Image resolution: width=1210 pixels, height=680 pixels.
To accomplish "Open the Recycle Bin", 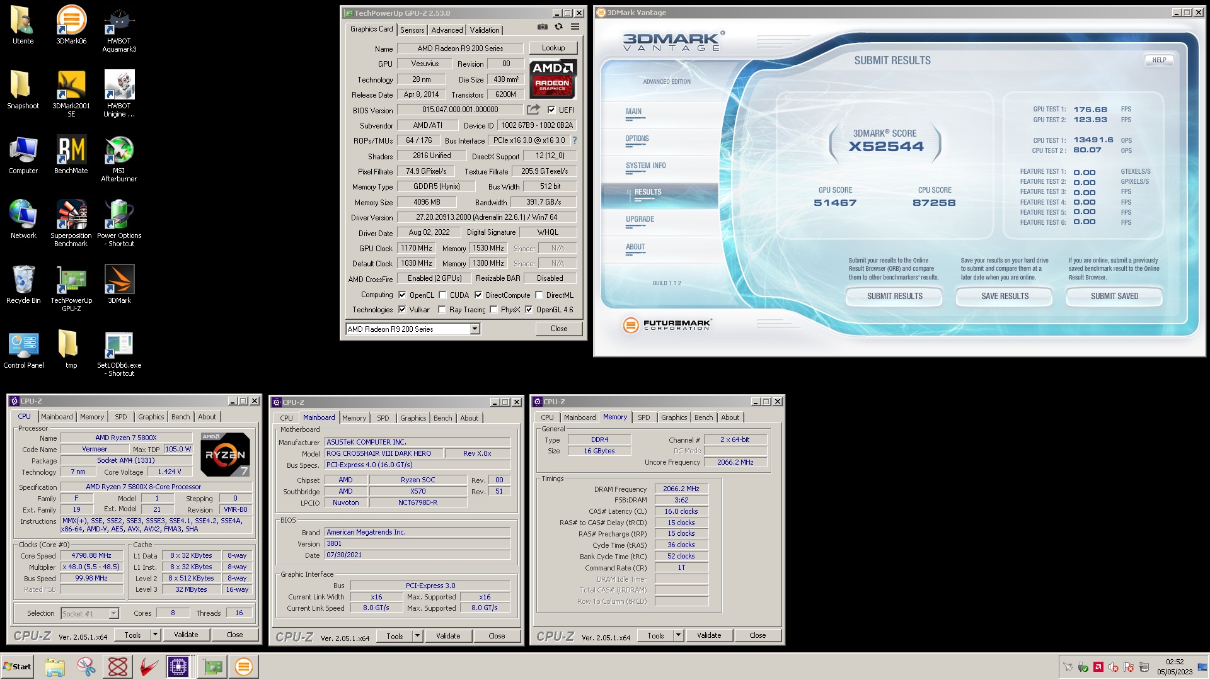I will coord(23,285).
